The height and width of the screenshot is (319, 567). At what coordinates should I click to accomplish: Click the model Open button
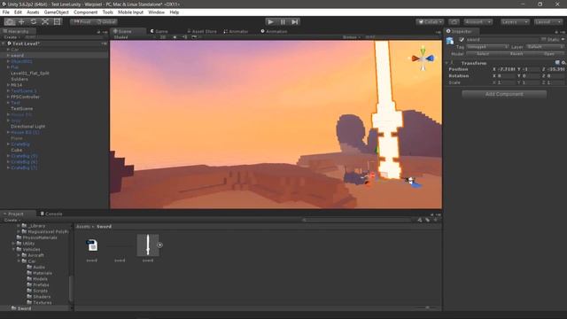coord(549,53)
